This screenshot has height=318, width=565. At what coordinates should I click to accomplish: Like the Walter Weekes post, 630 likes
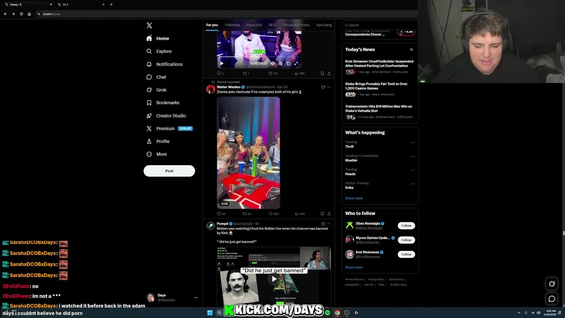[x=274, y=214]
